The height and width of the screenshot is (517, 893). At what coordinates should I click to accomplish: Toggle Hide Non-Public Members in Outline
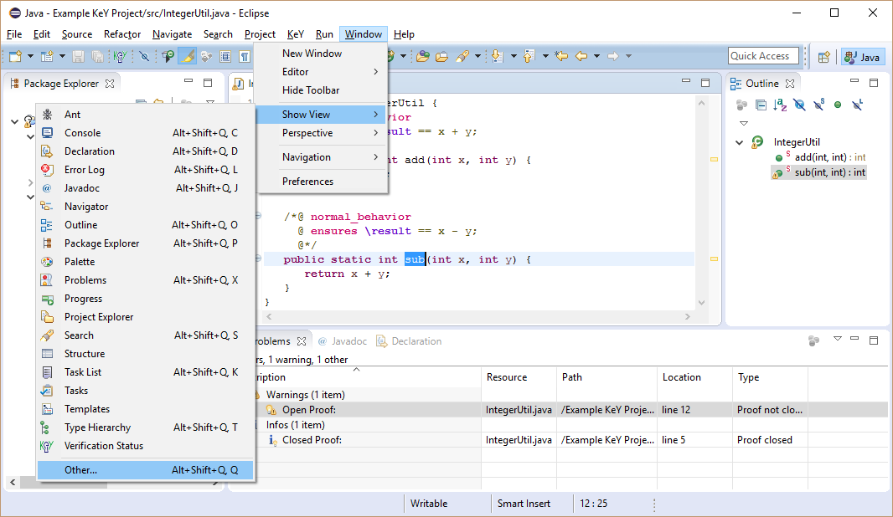click(x=838, y=105)
